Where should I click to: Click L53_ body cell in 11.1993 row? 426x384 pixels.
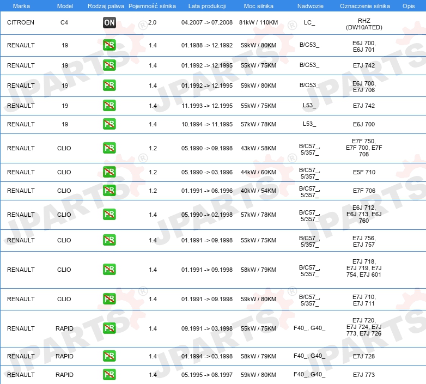309,105
